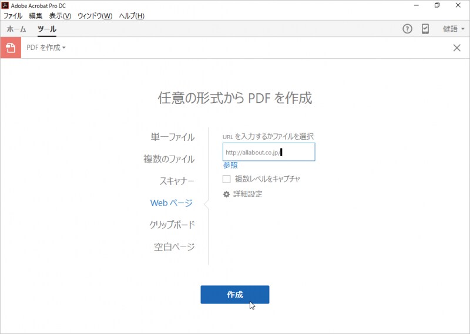The height and width of the screenshot is (334, 470).
Task: Open 詳細設定 advanced settings
Action: [247, 194]
